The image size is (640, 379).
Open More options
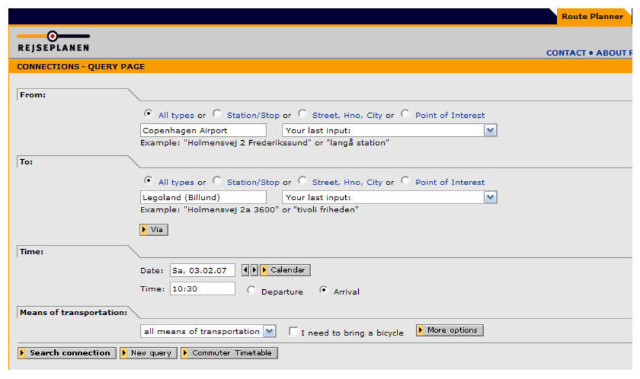click(x=450, y=330)
